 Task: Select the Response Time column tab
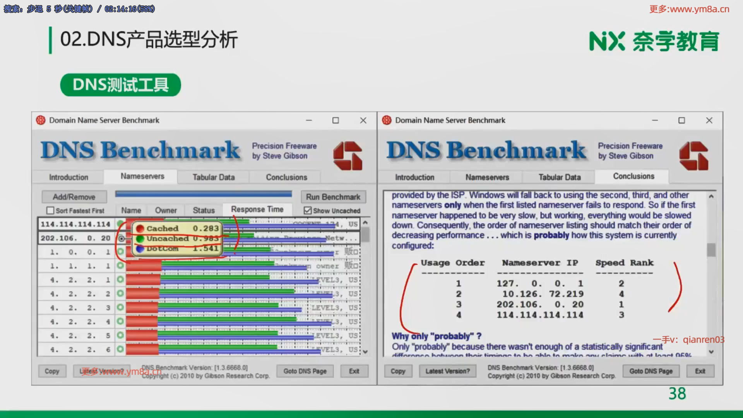pyautogui.click(x=257, y=209)
